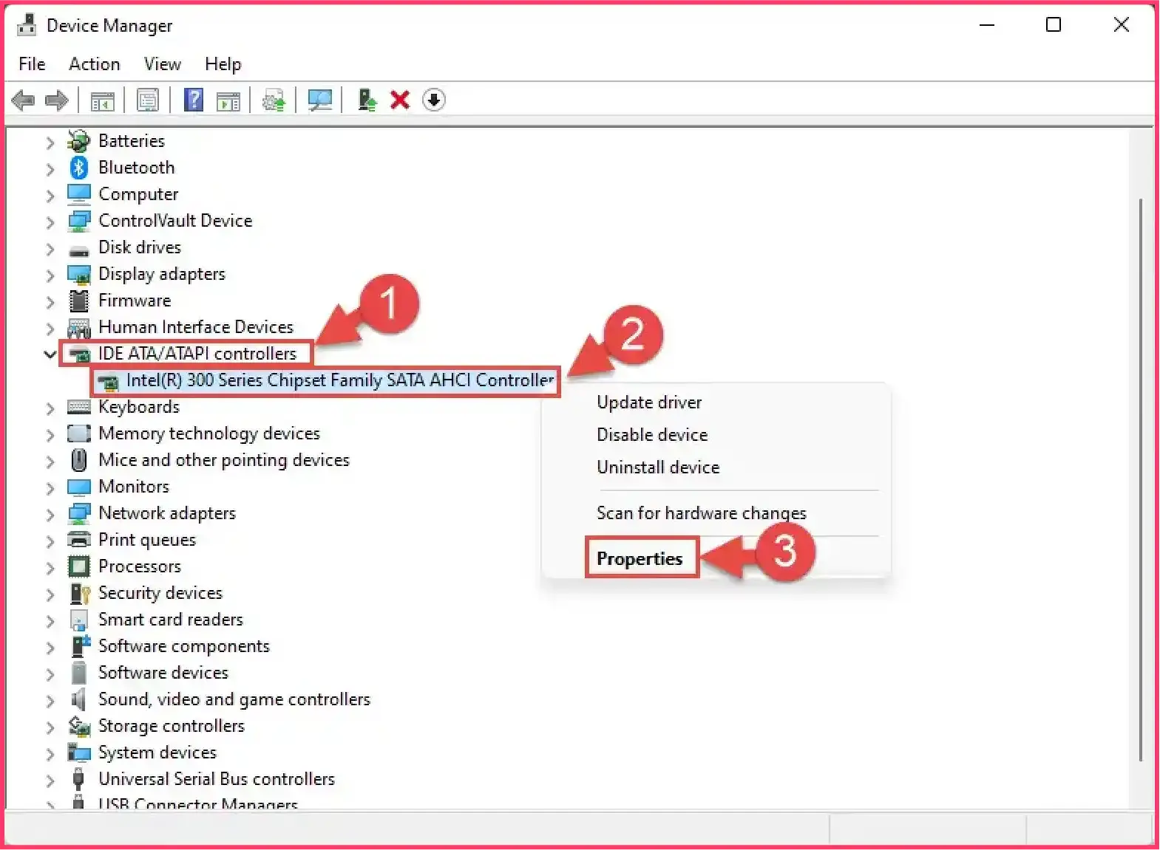Click Scan for hardware changes monitor icon
Screen dimensions: 1160x850
[x=320, y=100]
